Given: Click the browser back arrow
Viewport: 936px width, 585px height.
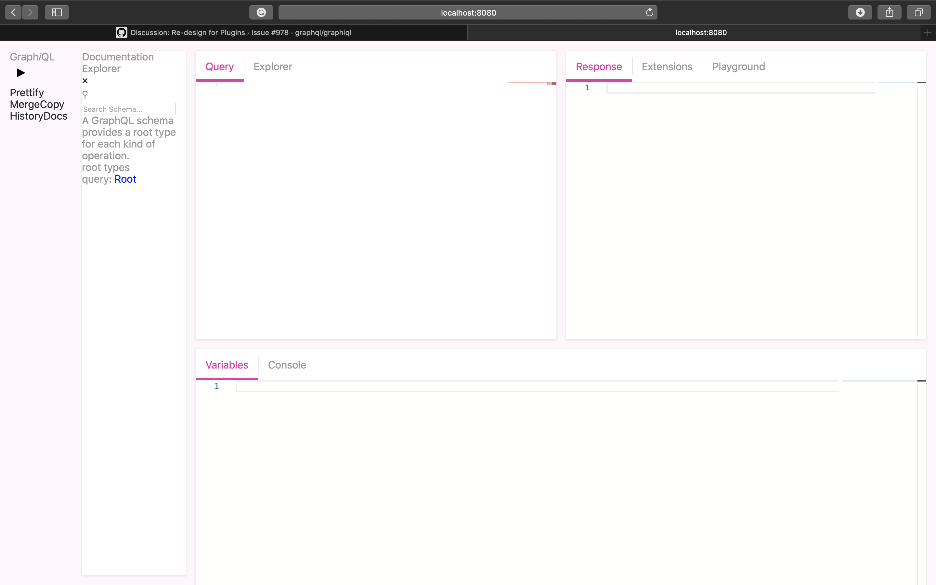Looking at the screenshot, I should click(x=14, y=12).
